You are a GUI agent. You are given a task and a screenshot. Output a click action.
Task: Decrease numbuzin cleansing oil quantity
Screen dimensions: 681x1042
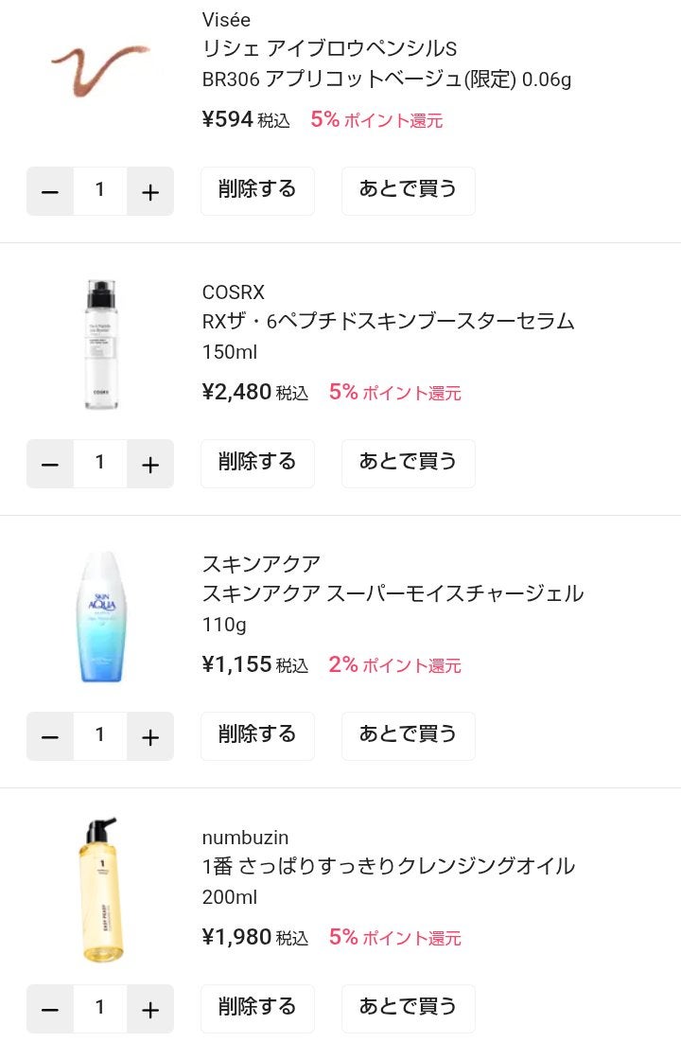click(50, 1009)
